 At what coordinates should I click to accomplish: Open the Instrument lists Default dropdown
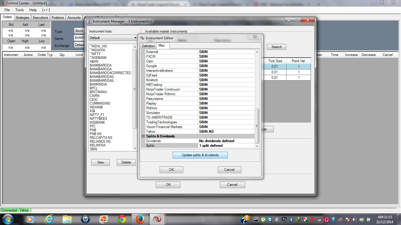[x=113, y=38]
